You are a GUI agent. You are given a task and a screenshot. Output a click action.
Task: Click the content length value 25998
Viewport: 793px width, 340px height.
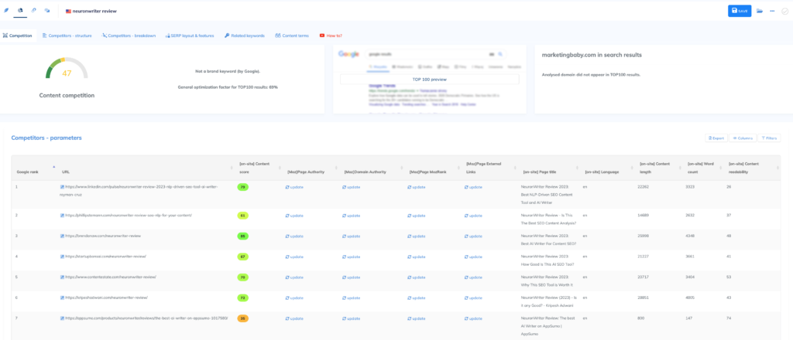(x=644, y=236)
